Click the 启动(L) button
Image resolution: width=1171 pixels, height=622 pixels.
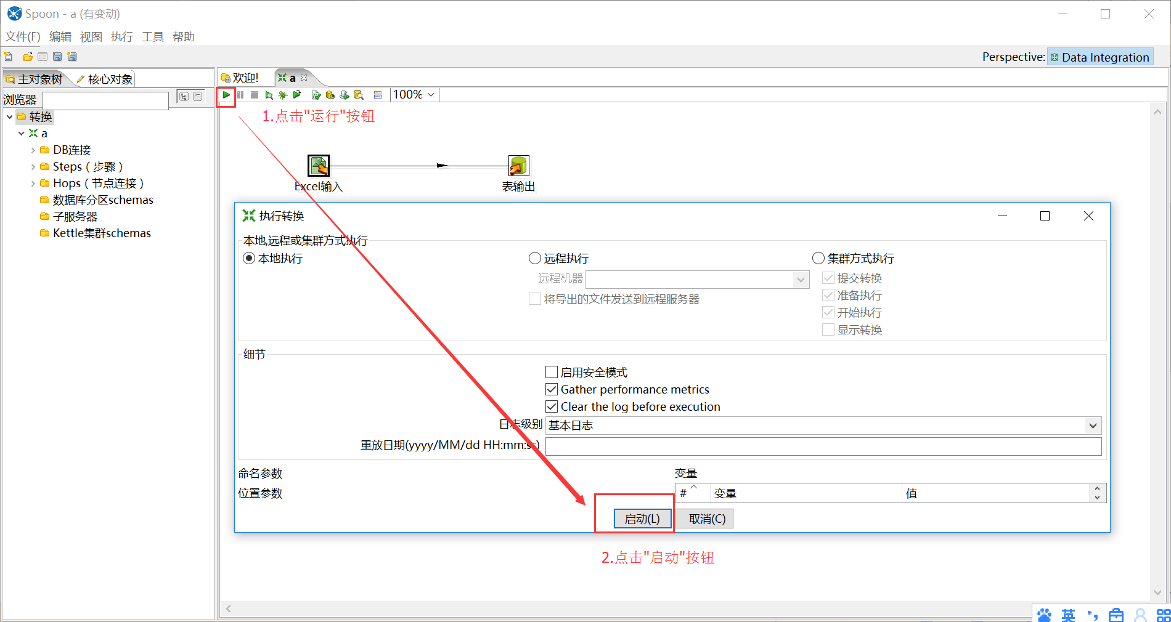(x=642, y=519)
